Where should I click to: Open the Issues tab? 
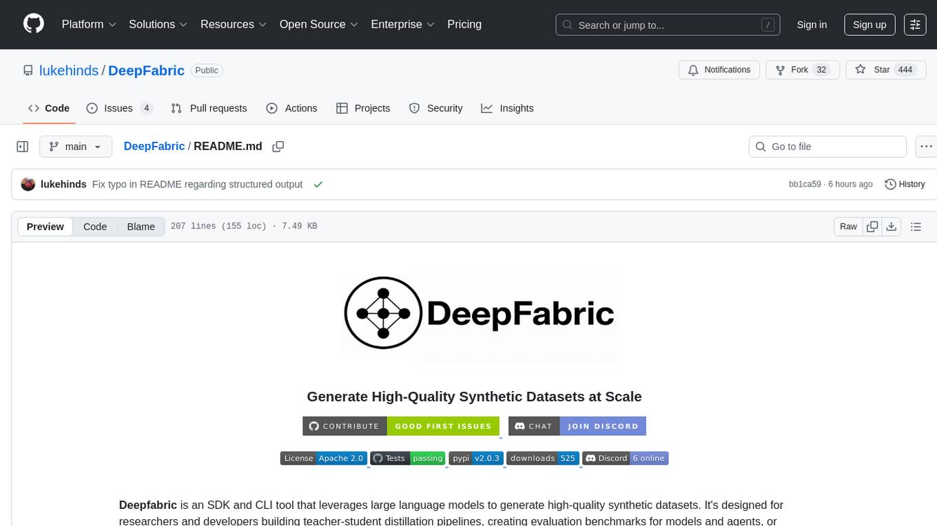(119, 108)
